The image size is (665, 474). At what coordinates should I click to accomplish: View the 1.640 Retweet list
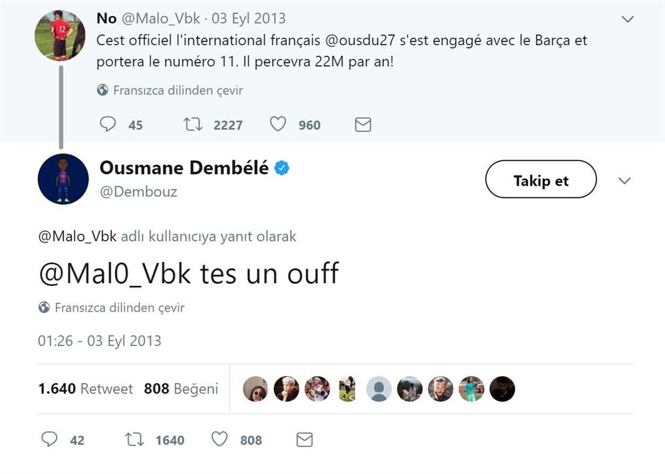pos(86,389)
